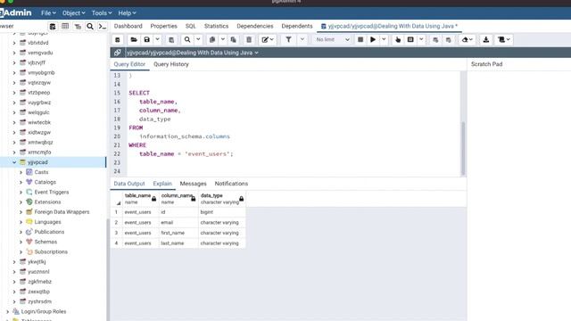Click table_name column header
571x321 pixels.
[x=141, y=199]
